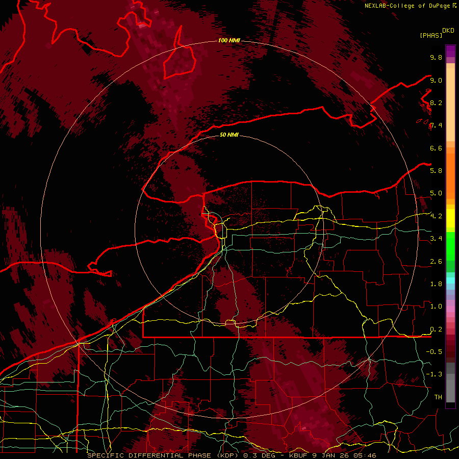Click the NEXLAB-College of DuPage watermark text
Screen dimensions: 459x459
pyautogui.click(x=407, y=6)
